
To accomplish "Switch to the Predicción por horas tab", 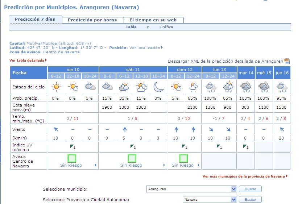I will tap(92, 20).
